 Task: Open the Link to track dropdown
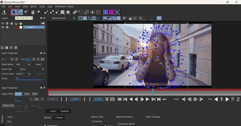click(x=23, y=73)
